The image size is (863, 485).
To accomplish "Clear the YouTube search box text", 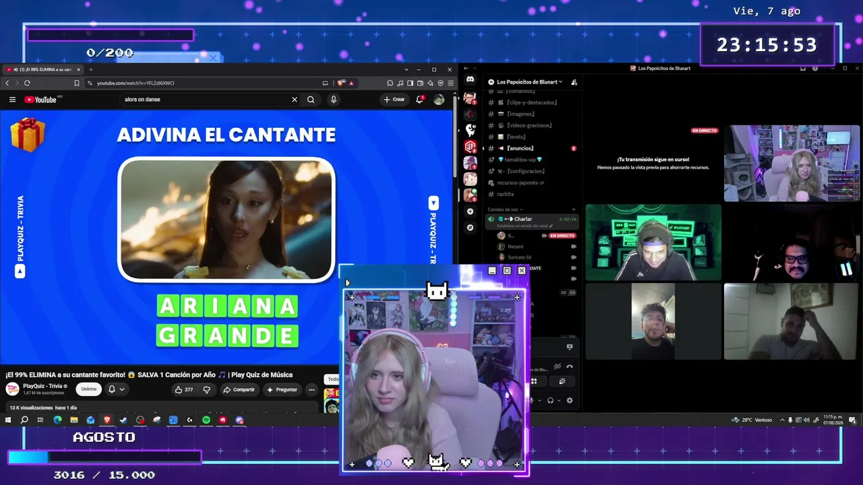I will pos(294,100).
